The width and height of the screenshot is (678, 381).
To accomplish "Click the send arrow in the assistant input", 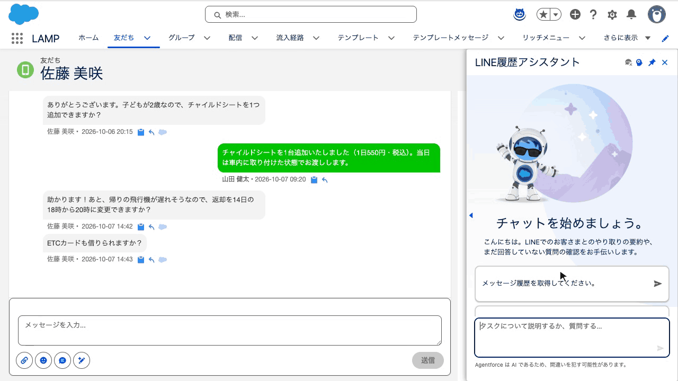I will point(661,348).
